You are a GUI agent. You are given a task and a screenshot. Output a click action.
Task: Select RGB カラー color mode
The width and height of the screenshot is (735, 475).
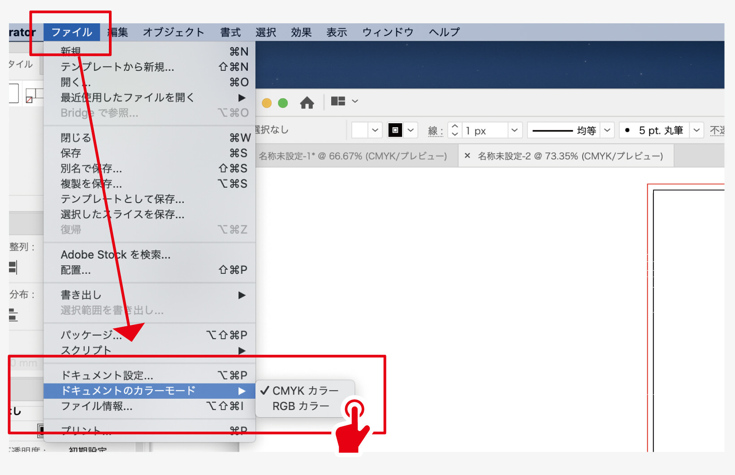(301, 406)
